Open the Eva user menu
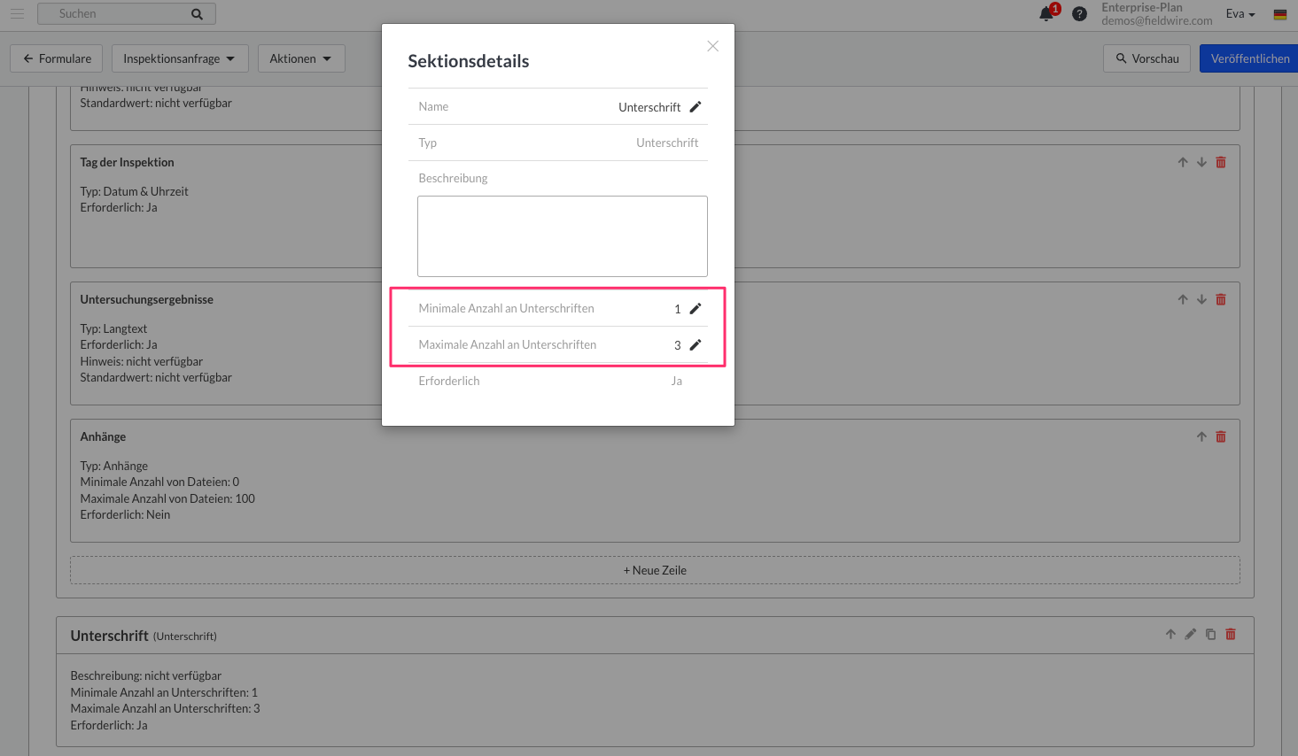The height and width of the screenshot is (756, 1298). coord(1240,14)
